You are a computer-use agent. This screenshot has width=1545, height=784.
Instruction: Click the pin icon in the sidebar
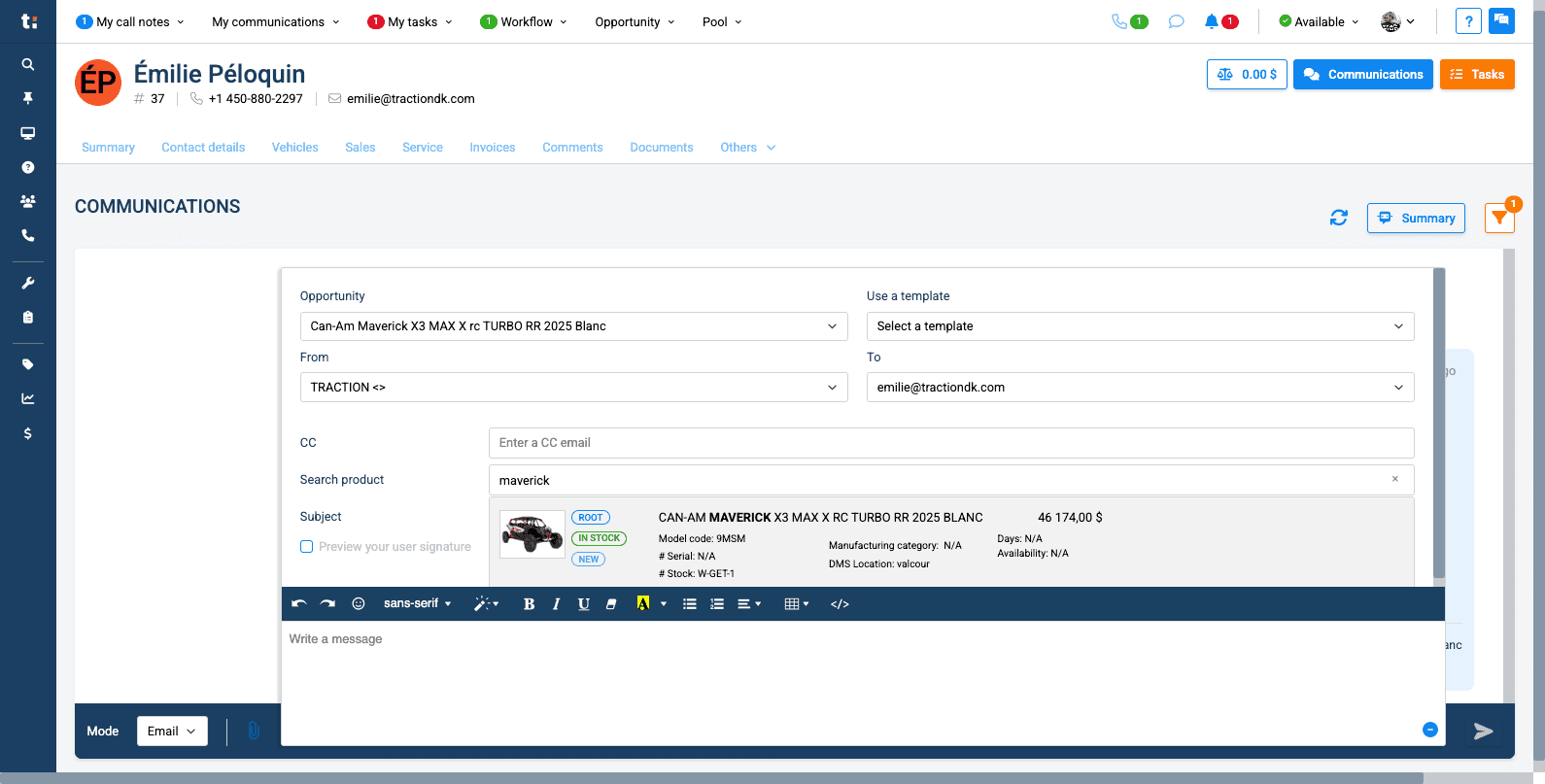tap(28, 98)
